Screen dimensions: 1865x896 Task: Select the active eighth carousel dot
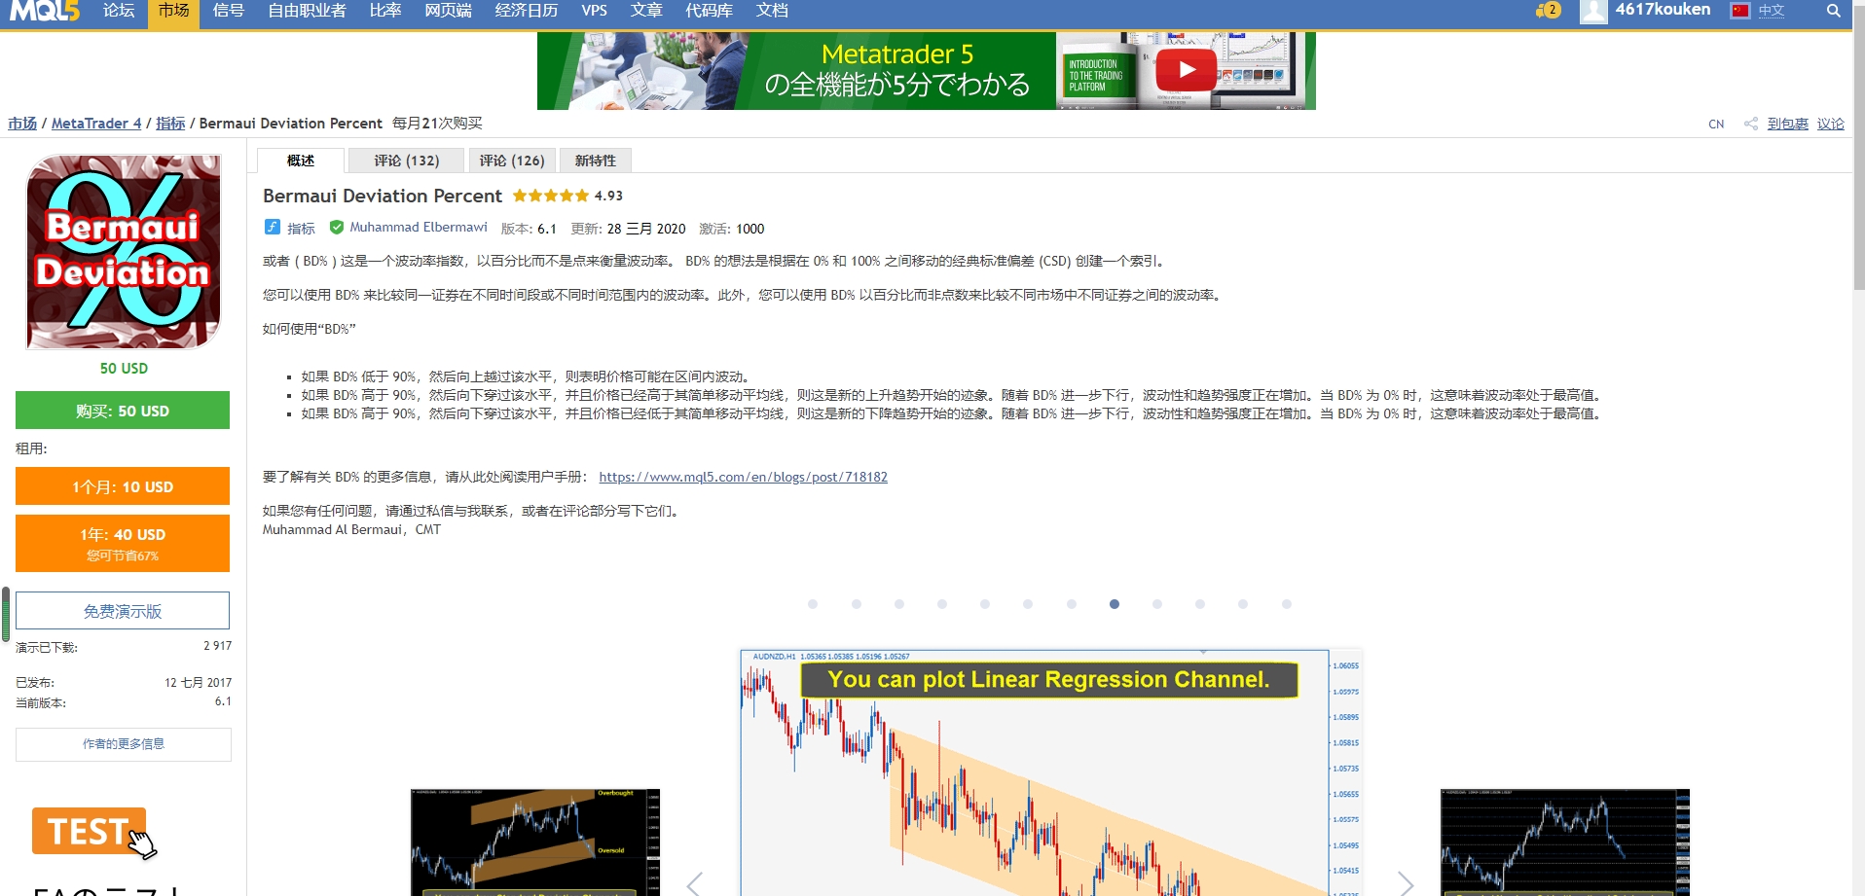1115,604
